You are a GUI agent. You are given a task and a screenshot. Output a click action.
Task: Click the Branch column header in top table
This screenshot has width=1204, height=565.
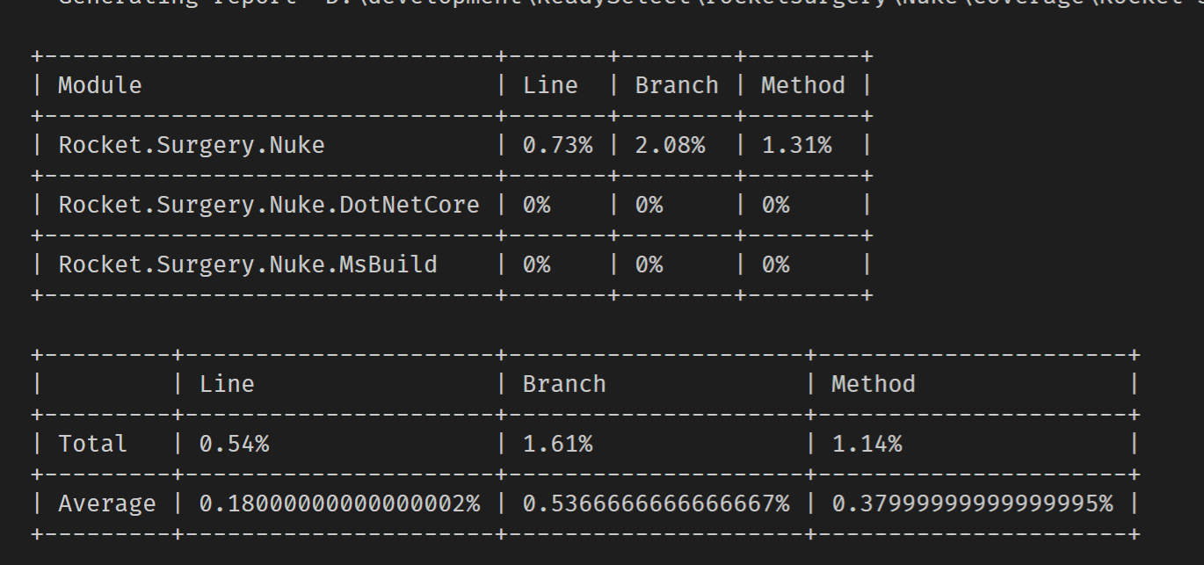pos(678,84)
